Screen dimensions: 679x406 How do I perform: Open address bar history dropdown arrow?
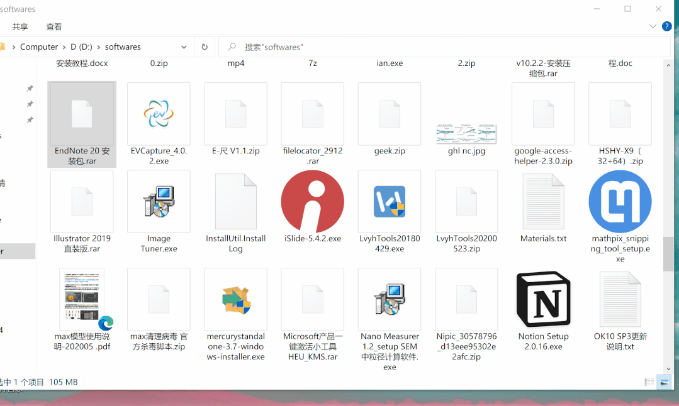(x=184, y=47)
